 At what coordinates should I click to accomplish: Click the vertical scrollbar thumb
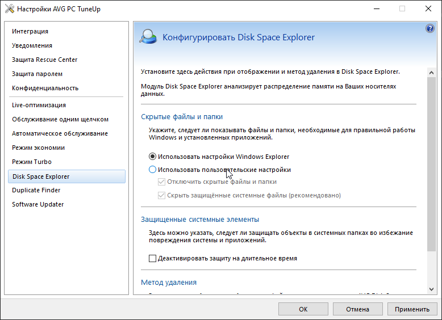coord(431,164)
